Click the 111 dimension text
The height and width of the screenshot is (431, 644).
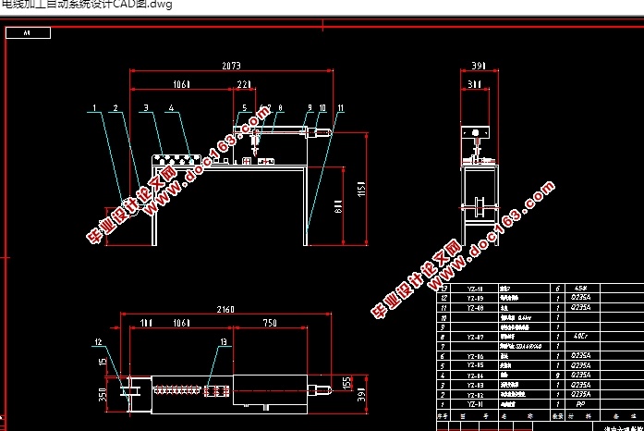tap(146, 324)
